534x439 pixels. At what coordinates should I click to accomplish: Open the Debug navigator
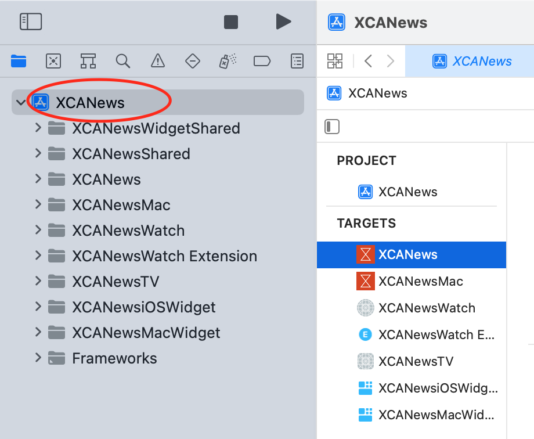228,62
